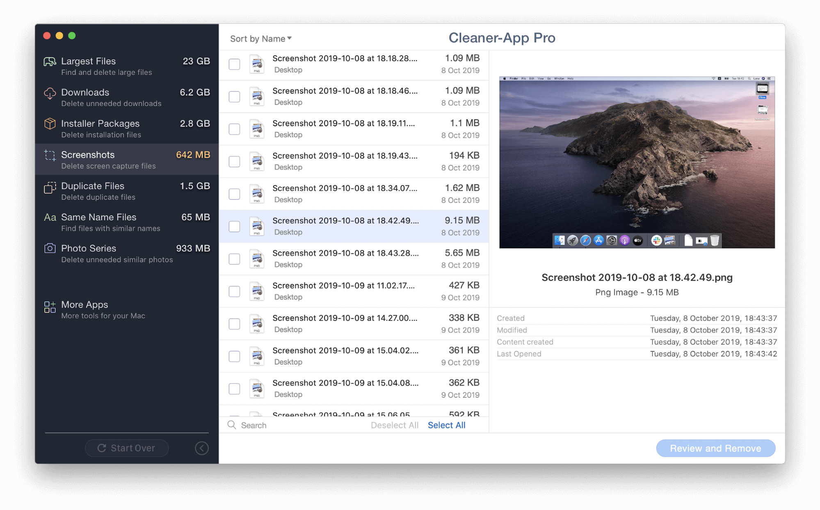Tick checkbox for Screenshot 18.42.49 file
This screenshot has height=510, width=820.
(234, 227)
